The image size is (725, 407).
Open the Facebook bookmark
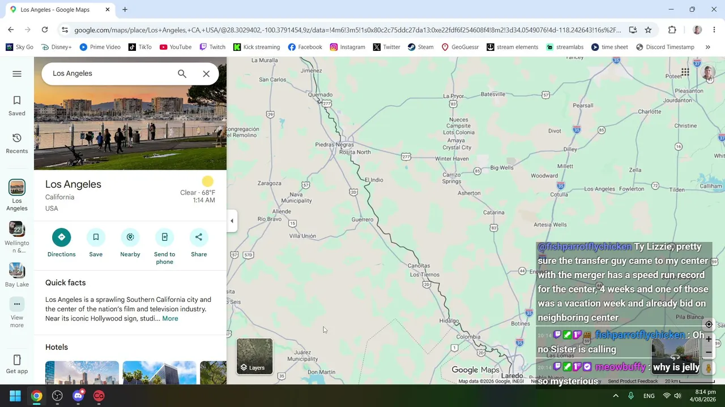[x=305, y=47]
